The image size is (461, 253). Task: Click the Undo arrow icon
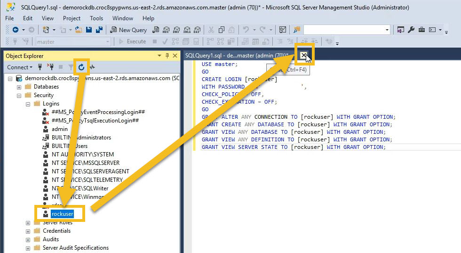tap(246, 30)
